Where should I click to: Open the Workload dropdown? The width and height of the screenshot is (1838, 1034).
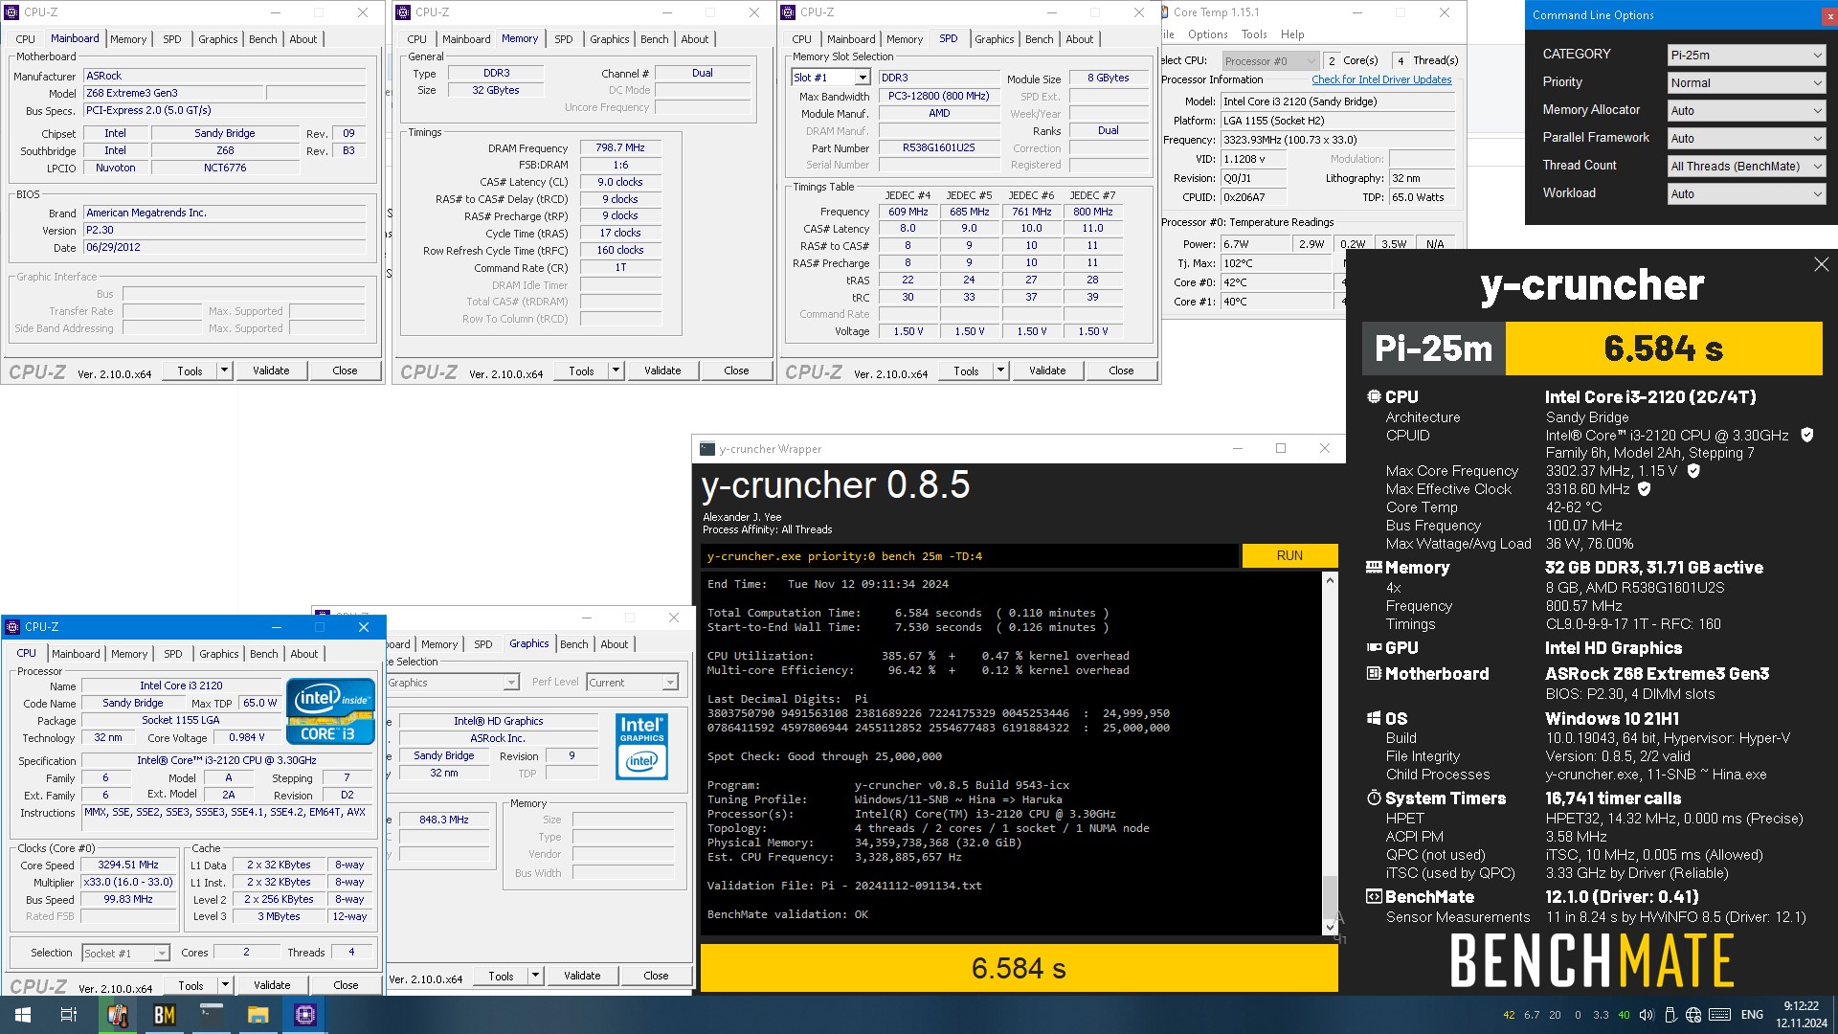pos(1746,194)
